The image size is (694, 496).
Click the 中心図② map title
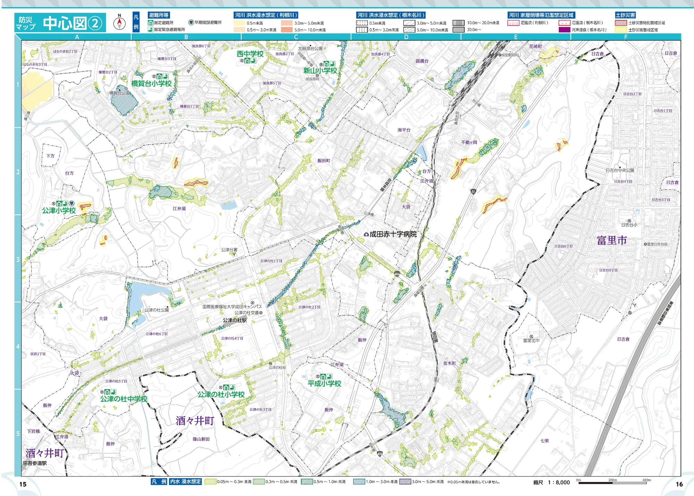click(x=73, y=23)
